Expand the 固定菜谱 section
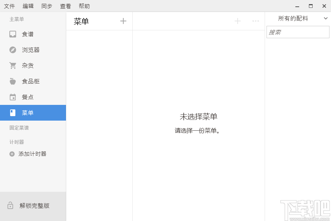The height and width of the screenshot is (221, 331). 19,128
